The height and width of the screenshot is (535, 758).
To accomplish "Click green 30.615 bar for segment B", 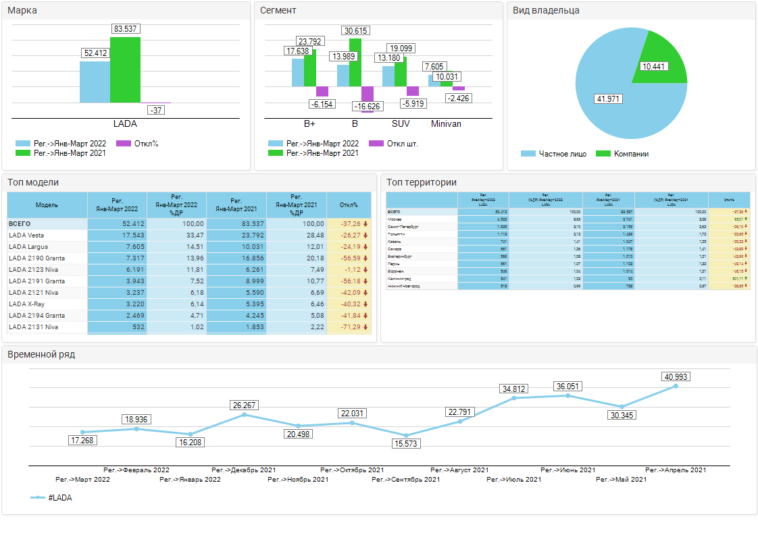I will [x=355, y=62].
